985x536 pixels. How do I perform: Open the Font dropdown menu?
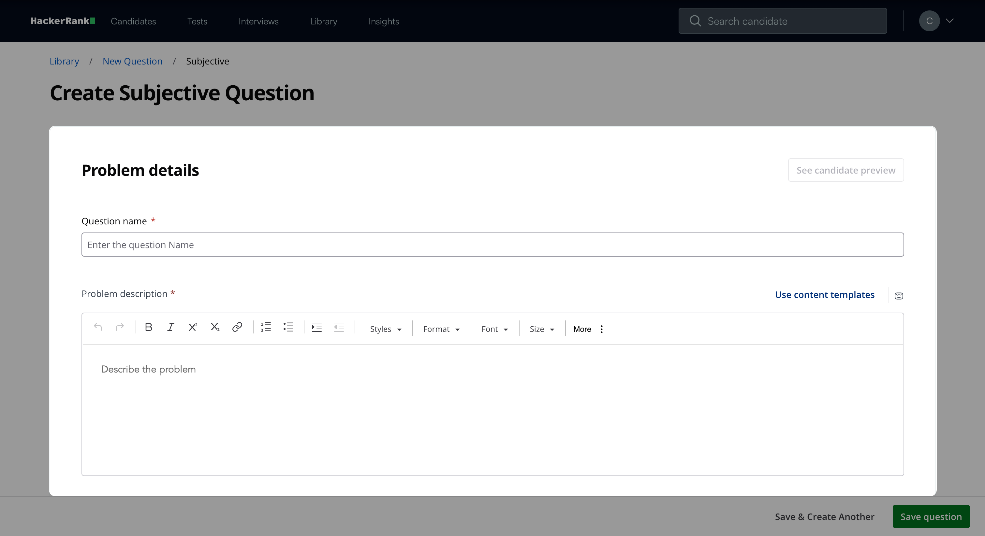[494, 329]
